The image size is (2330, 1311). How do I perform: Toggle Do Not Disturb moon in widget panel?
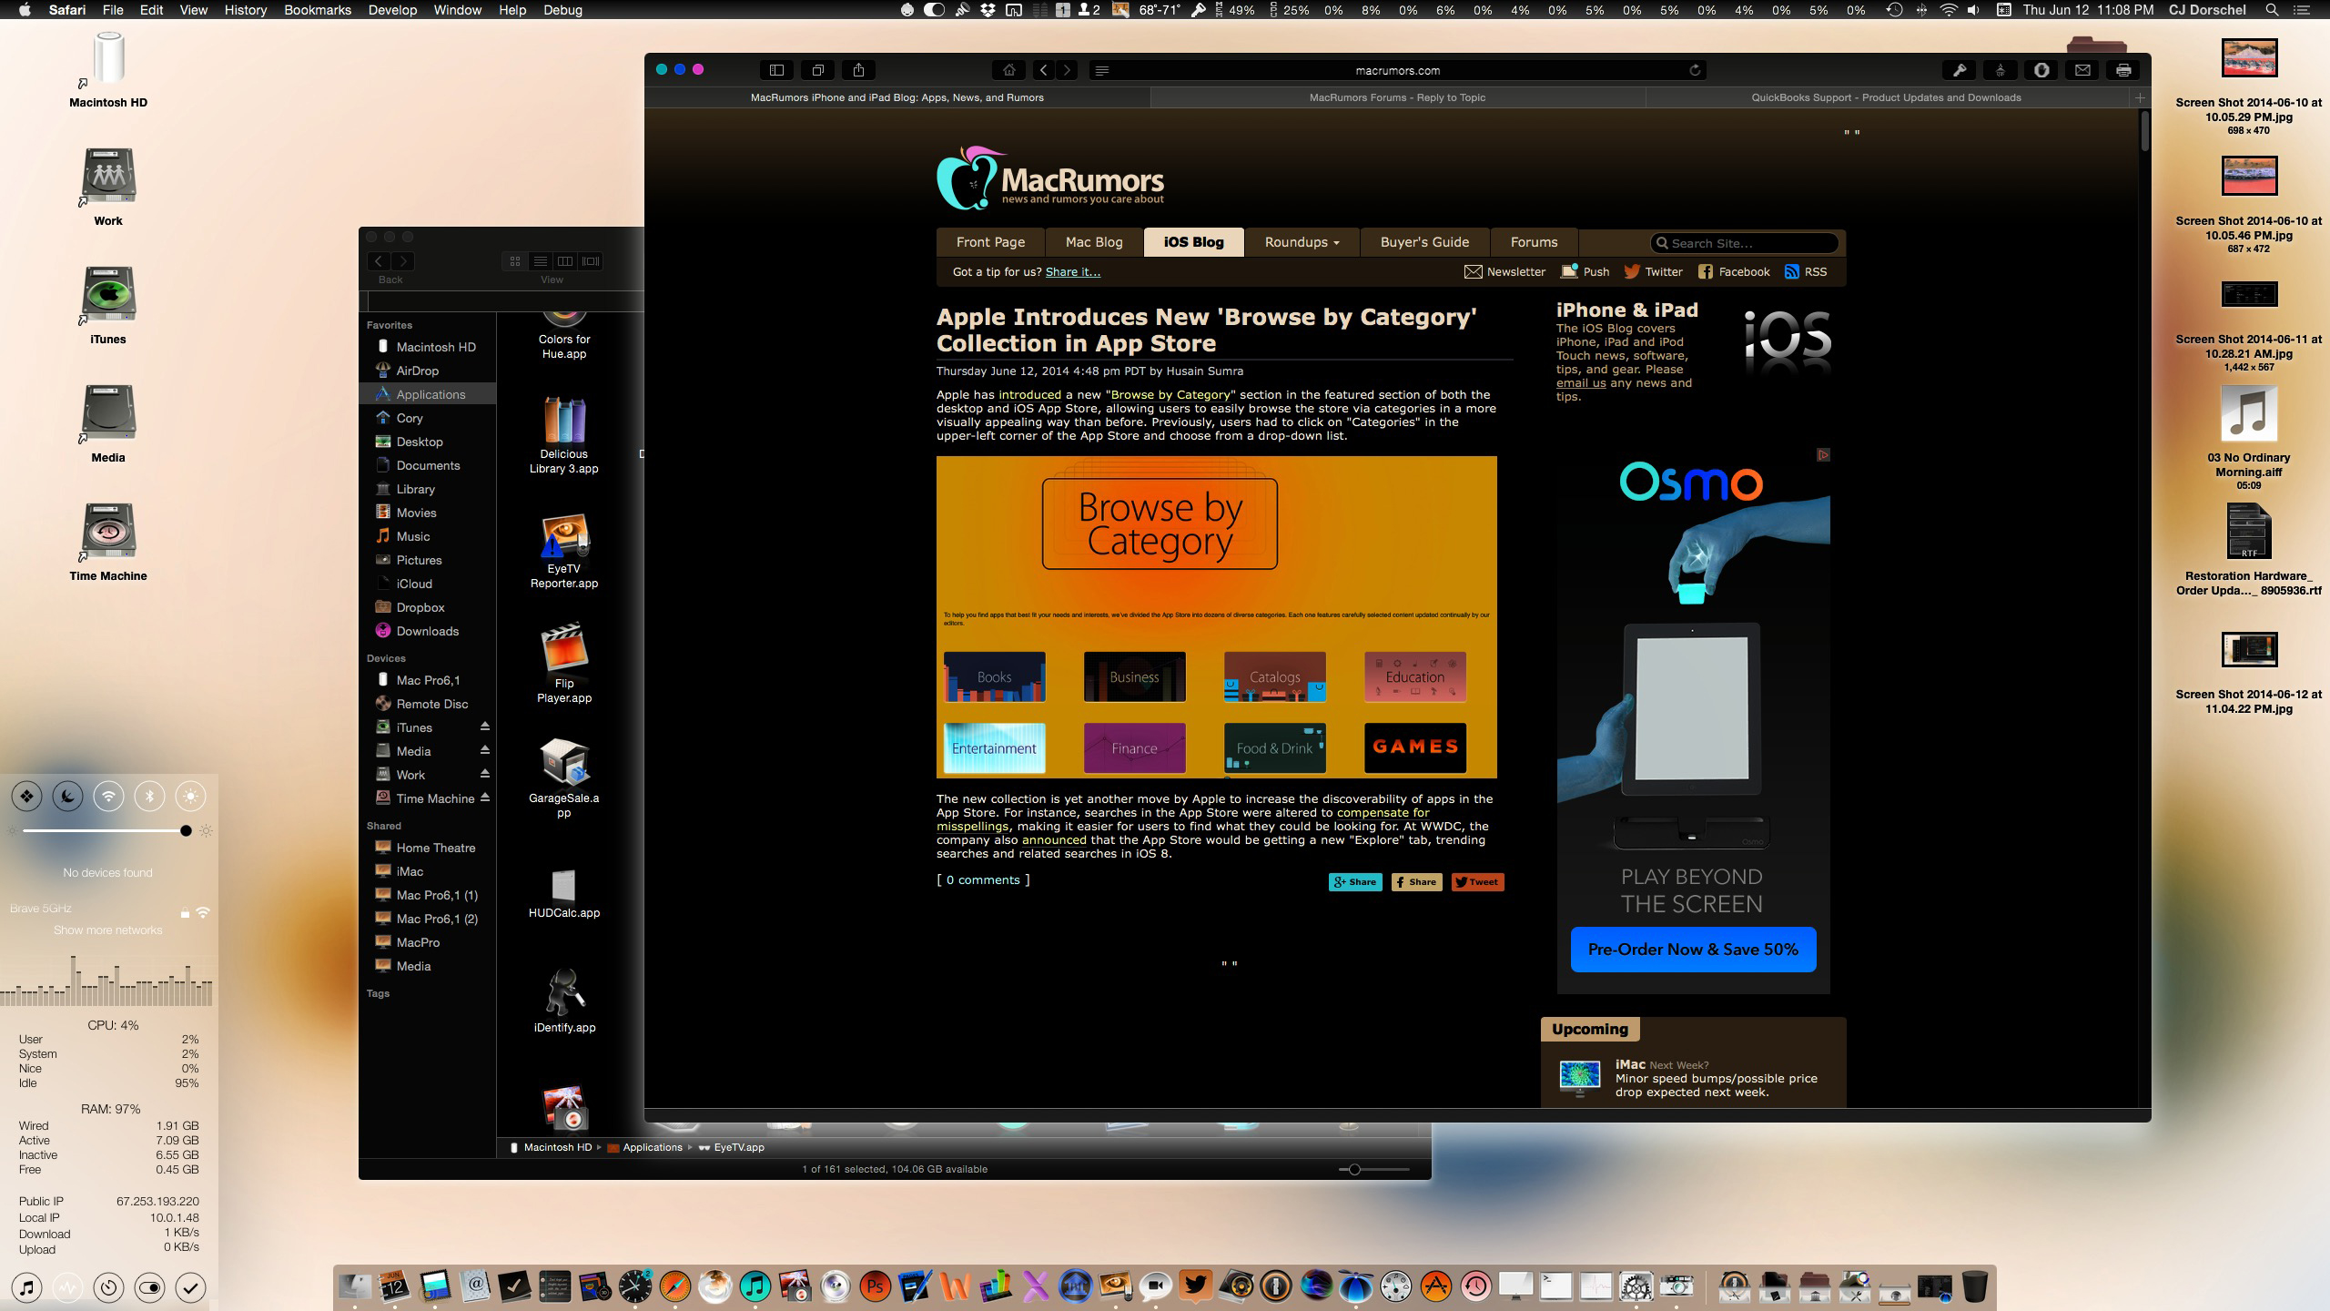click(x=67, y=797)
